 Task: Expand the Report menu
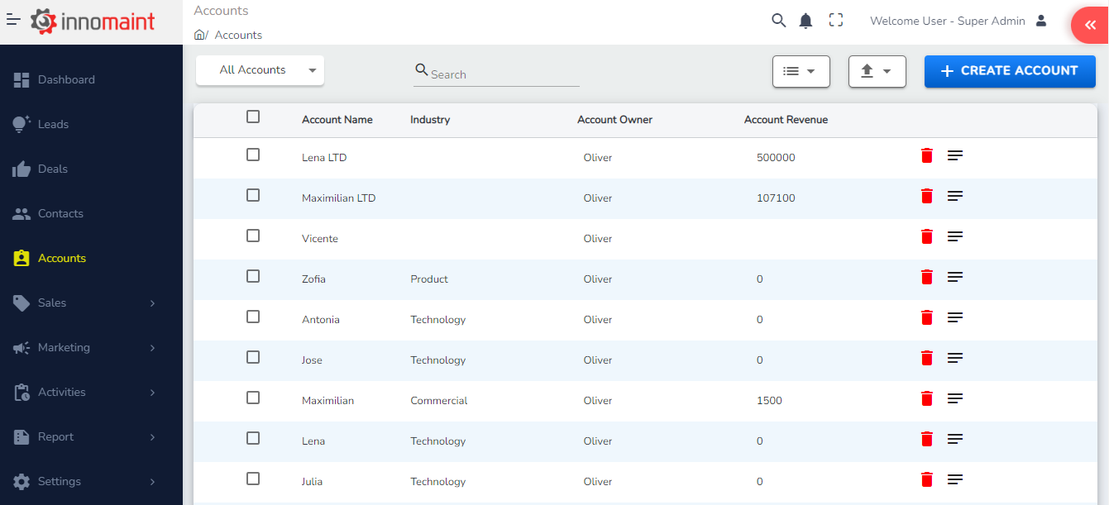[91, 436]
